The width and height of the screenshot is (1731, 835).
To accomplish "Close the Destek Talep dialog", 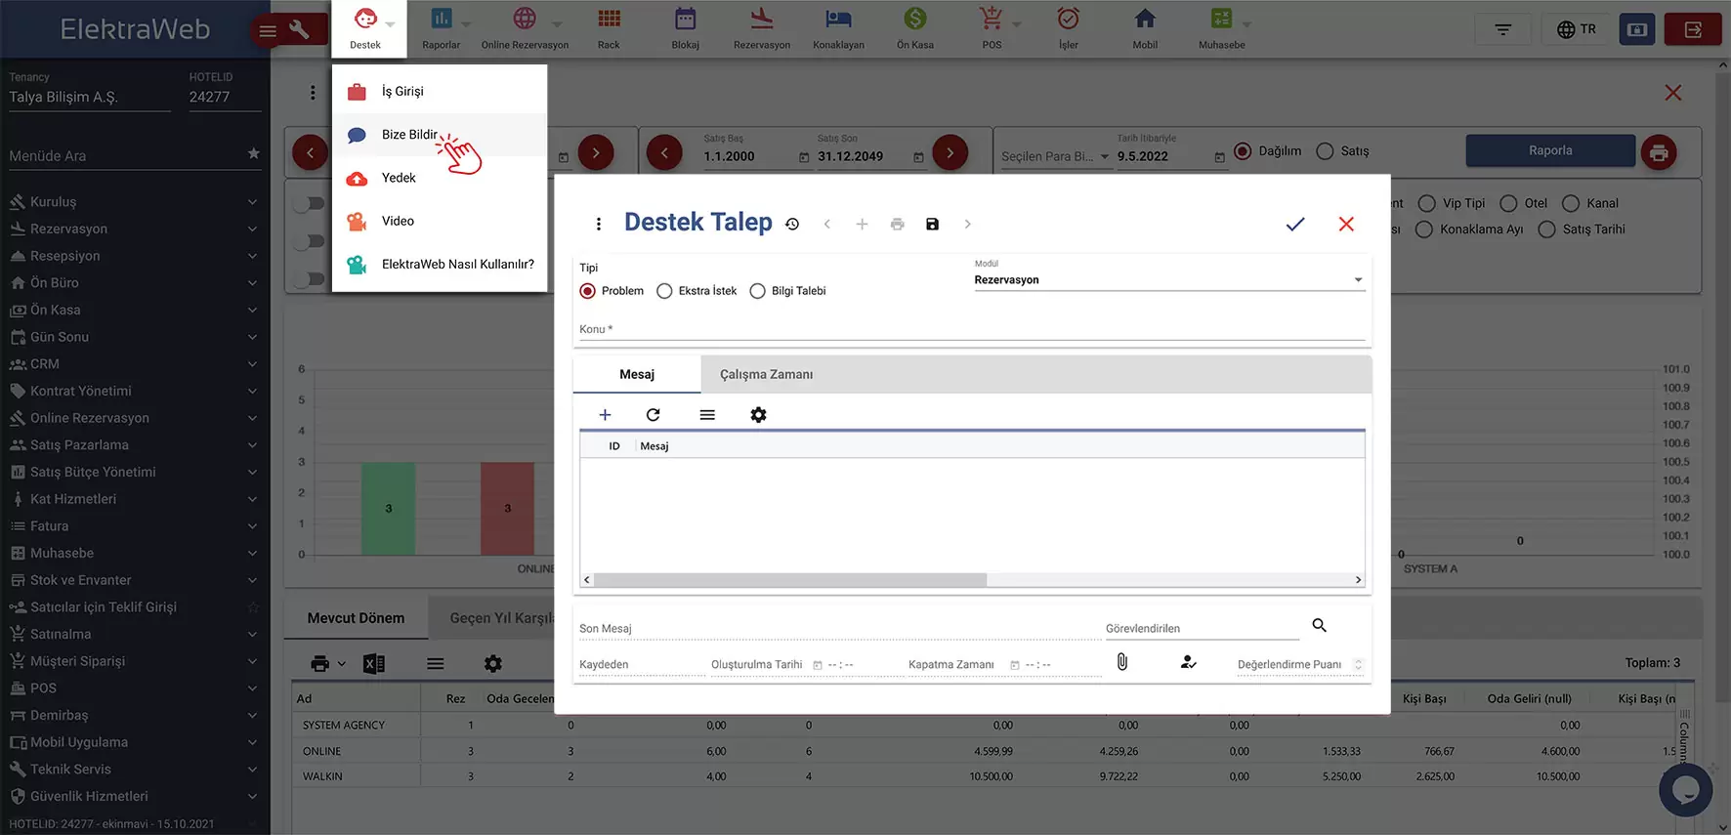I will click(1346, 225).
